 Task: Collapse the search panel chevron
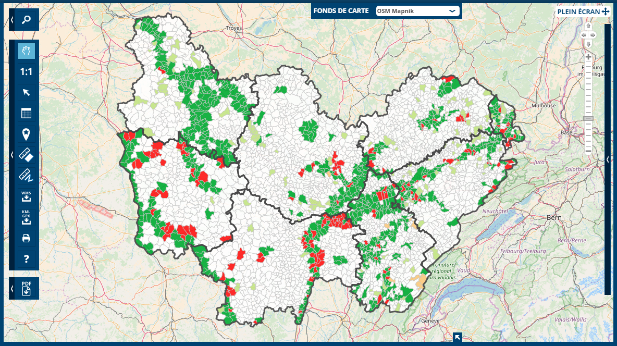(12, 20)
